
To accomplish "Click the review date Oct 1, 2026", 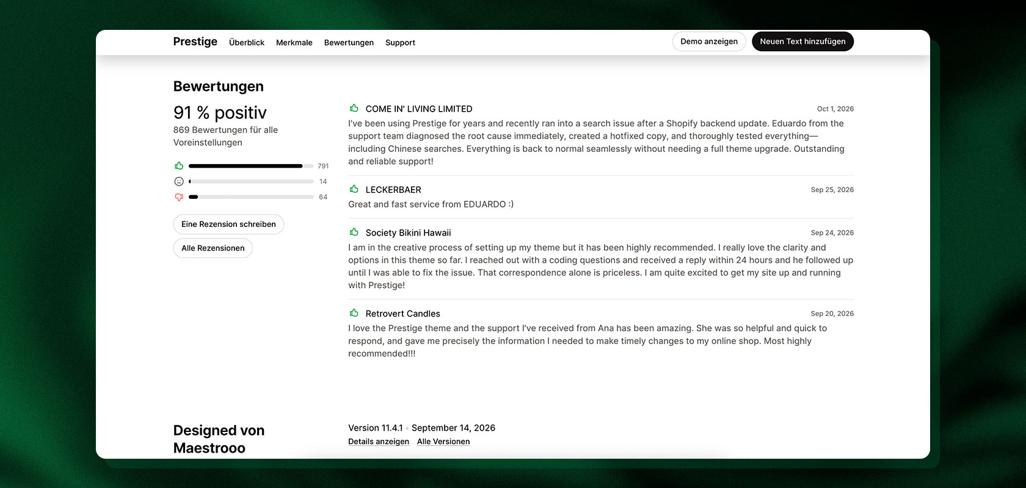I will tap(835, 109).
